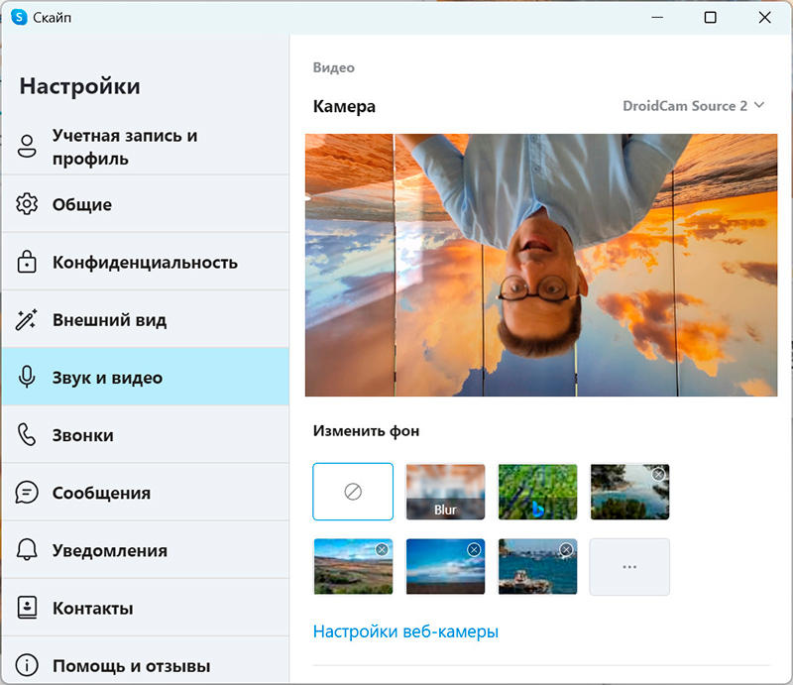This screenshot has width=793, height=685.
Task: Click the phone icon for Звонки
Action: (27, 435)
